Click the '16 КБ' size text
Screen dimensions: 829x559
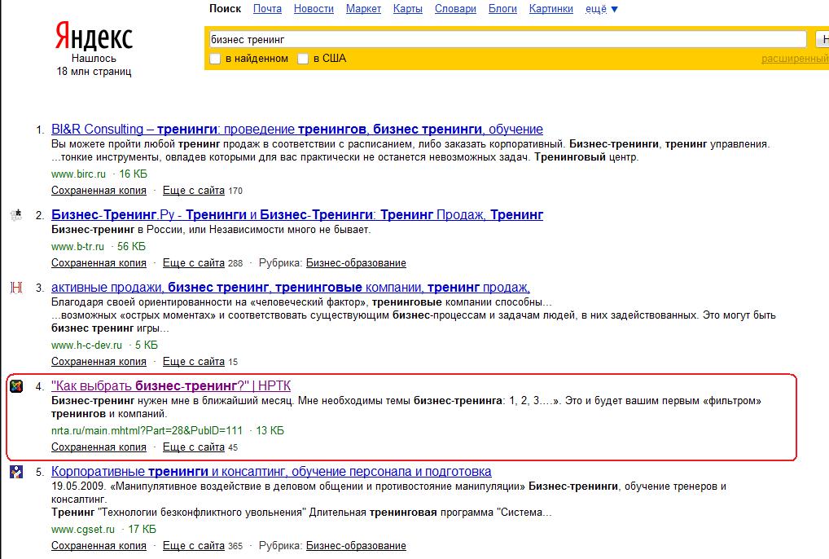pos(134,174)
